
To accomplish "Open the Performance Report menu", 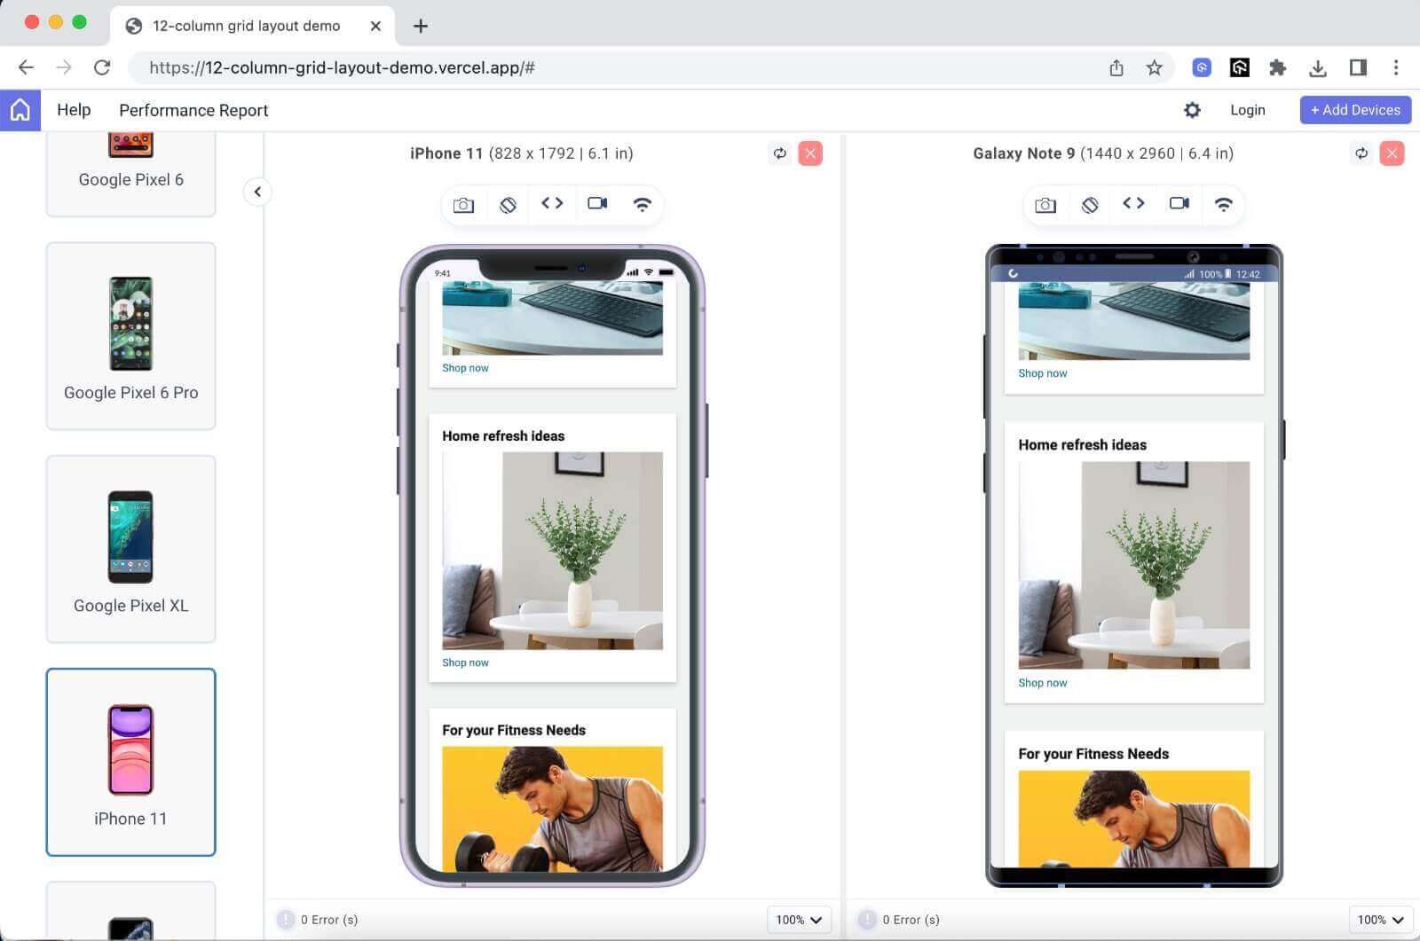I will pos(193,109).
